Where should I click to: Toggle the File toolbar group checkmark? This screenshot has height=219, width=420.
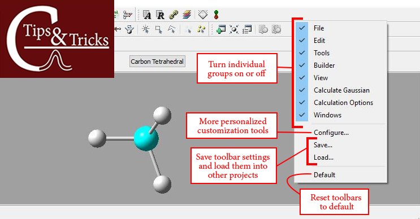click(302, 28)
